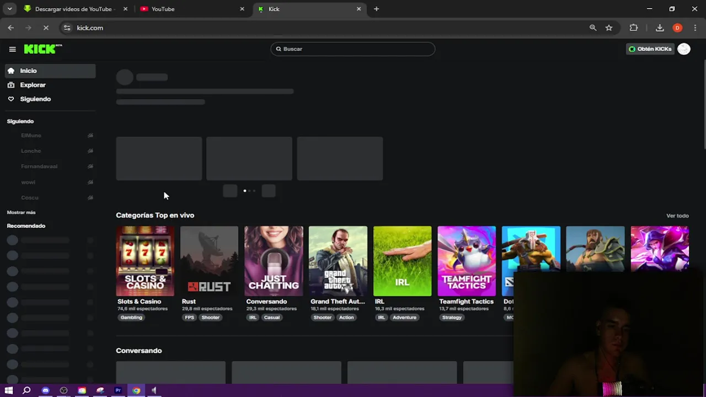Open the Slots & Casino category thumbnail
The height and width of the screenshot is (397, 706).
[x=145, y=261]
